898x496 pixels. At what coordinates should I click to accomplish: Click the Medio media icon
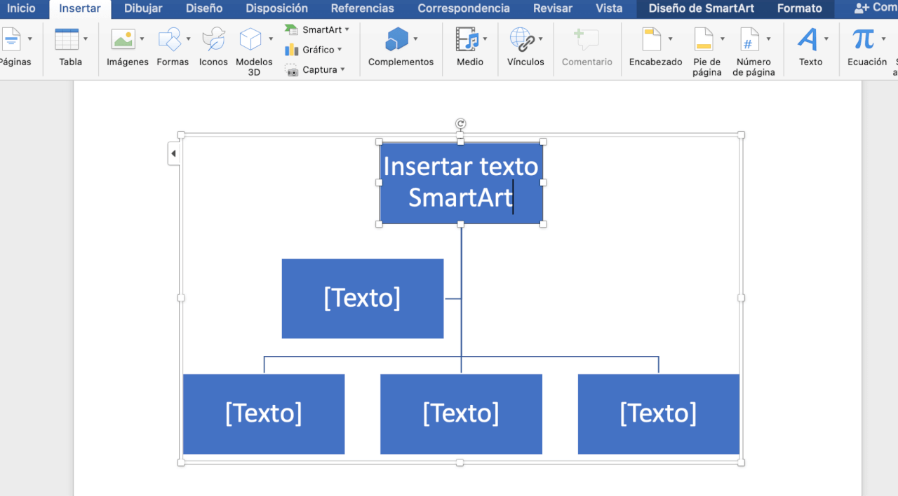pos(467,39)
